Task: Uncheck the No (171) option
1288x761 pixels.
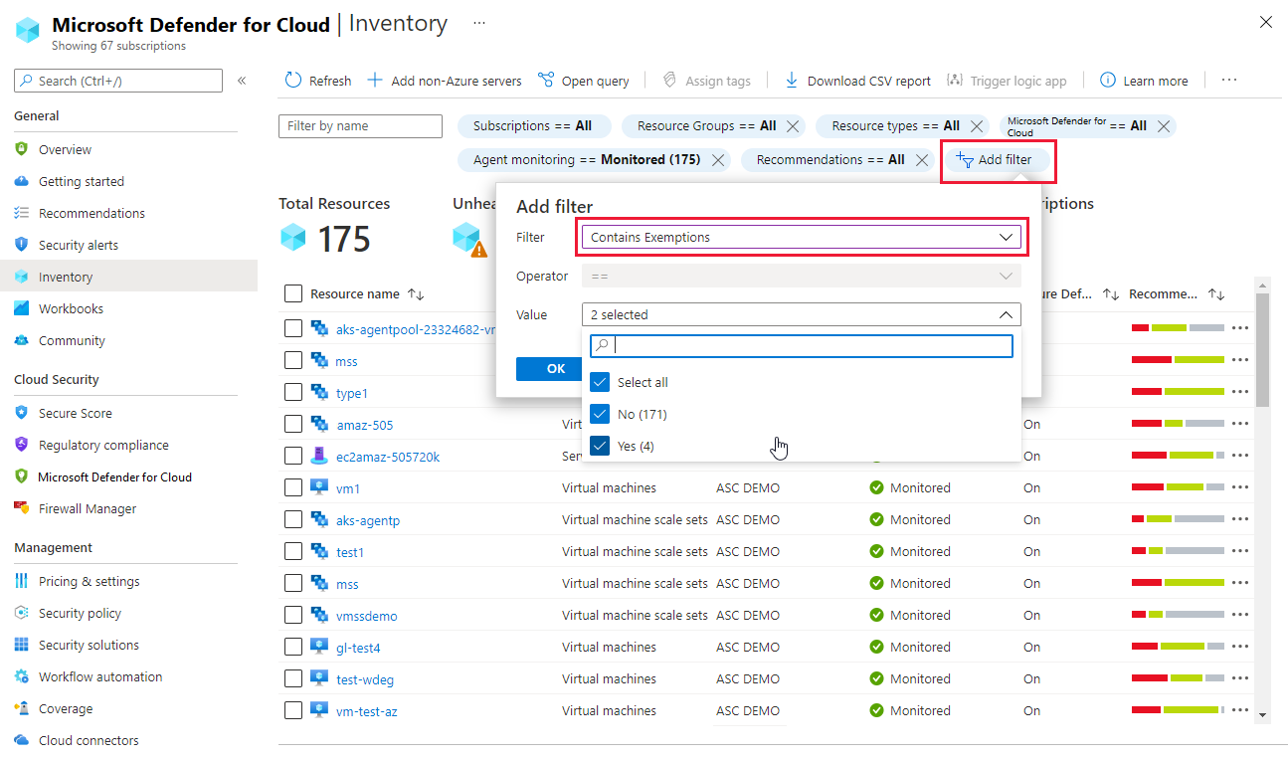Action: [600, 414]
